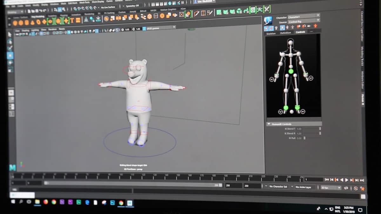Switch to the Skeleton tab
Viewport: 381px width, 214px height.
click(271, 33)
